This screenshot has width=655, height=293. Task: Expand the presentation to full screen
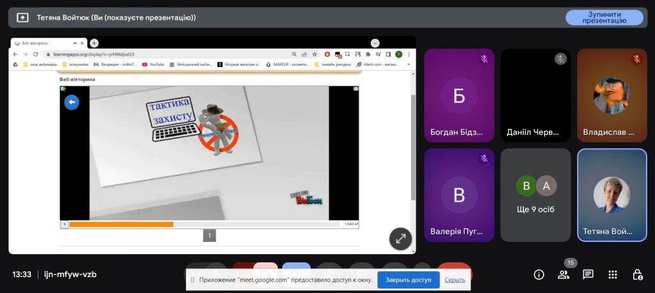point(400,239)
